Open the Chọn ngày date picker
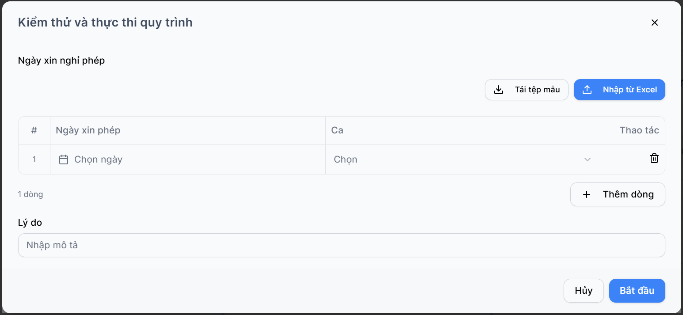The image size is (683, 315). pos(187,159)
